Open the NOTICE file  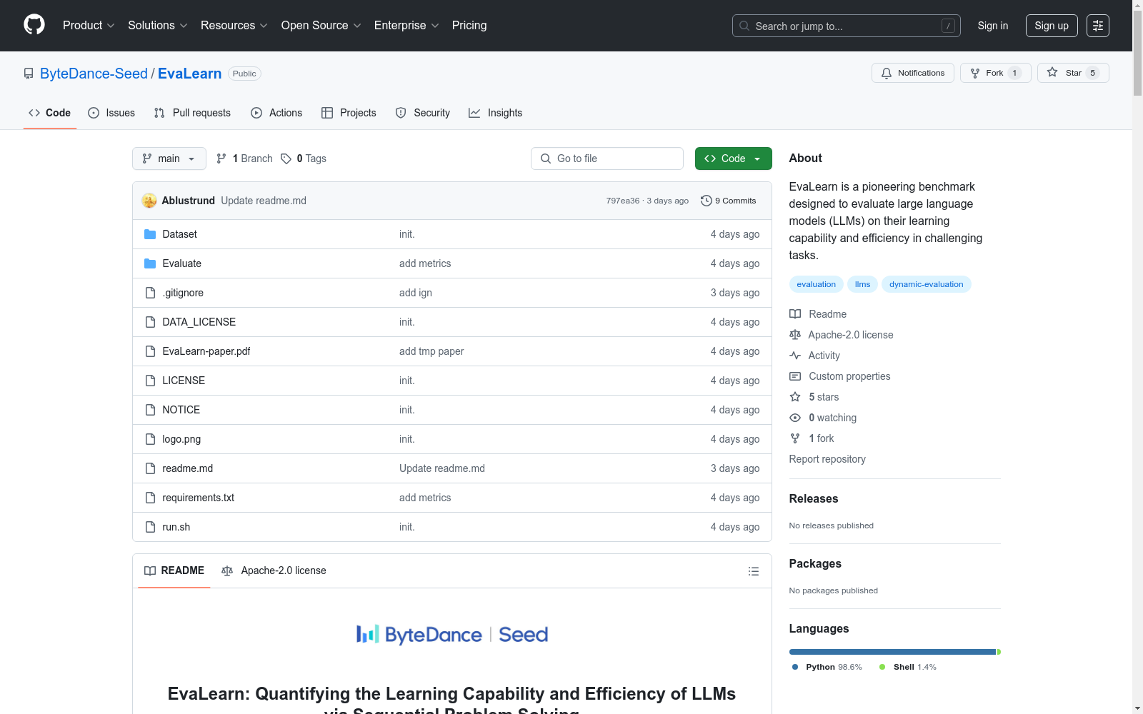coord(181,410)
